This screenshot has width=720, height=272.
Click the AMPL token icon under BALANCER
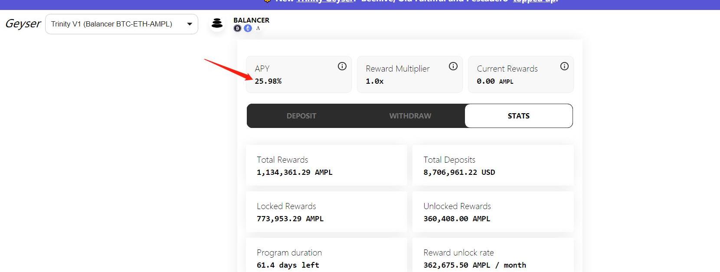point(258,28)
